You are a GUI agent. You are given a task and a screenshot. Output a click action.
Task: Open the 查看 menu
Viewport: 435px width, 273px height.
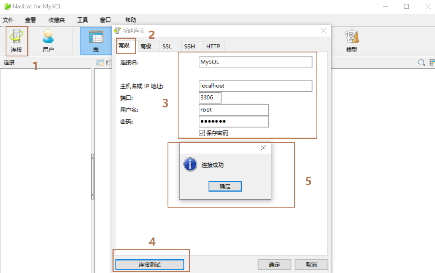31,20
